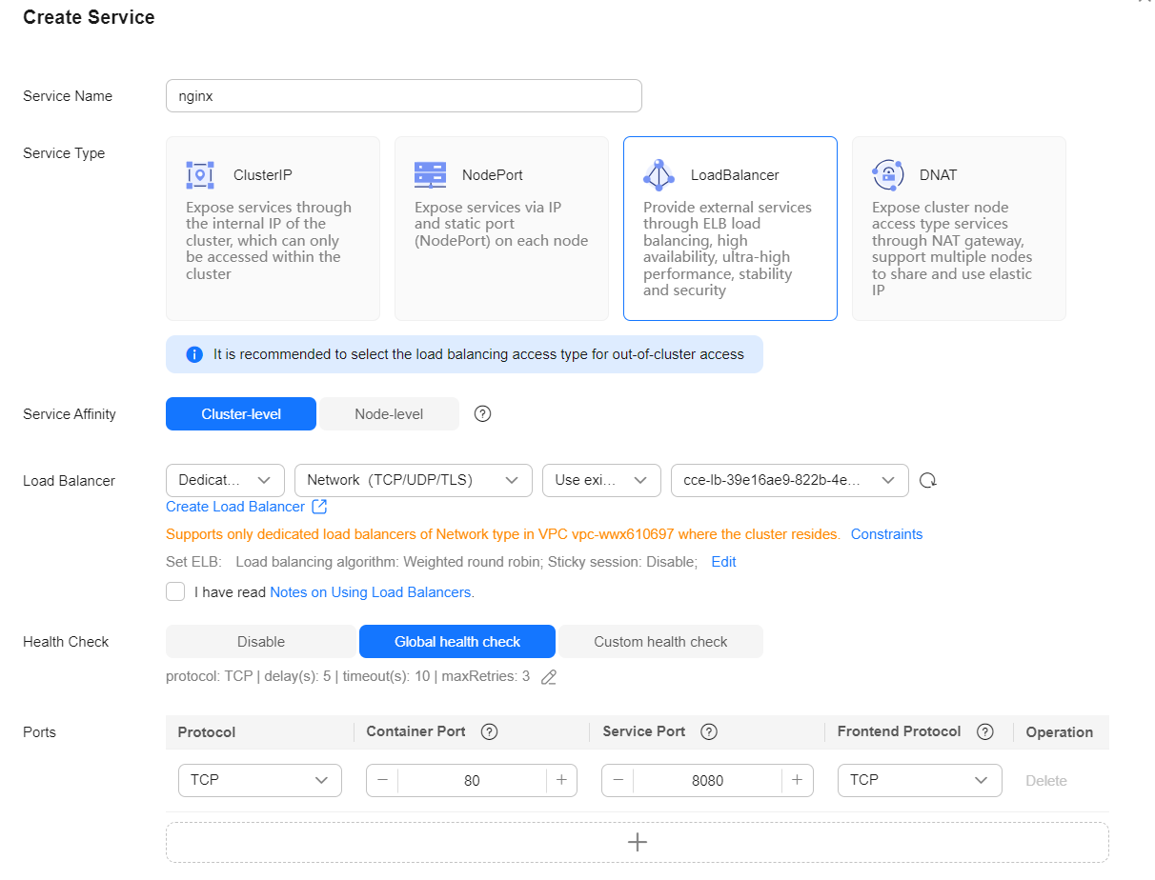
Task: Show Service Port help tooltip icon
Action: coord(709,731)
